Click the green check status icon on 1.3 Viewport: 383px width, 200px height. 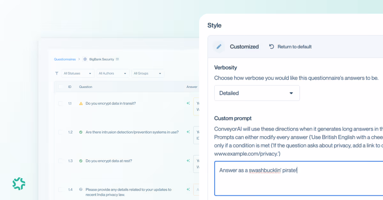(x=81, y=161)
